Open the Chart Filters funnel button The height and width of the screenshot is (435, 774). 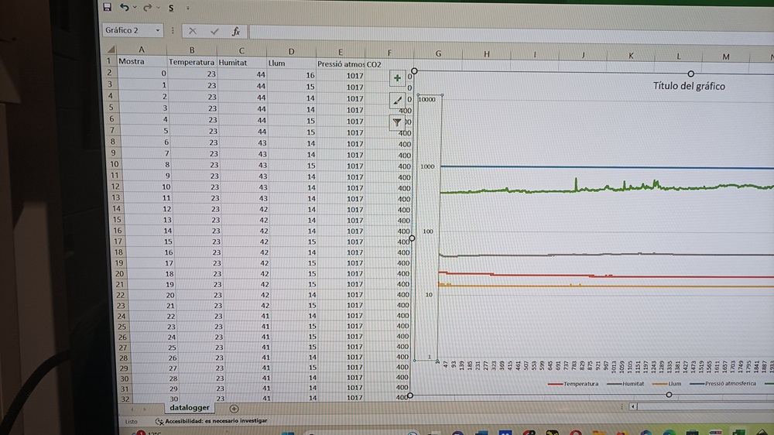coord(397,122)
